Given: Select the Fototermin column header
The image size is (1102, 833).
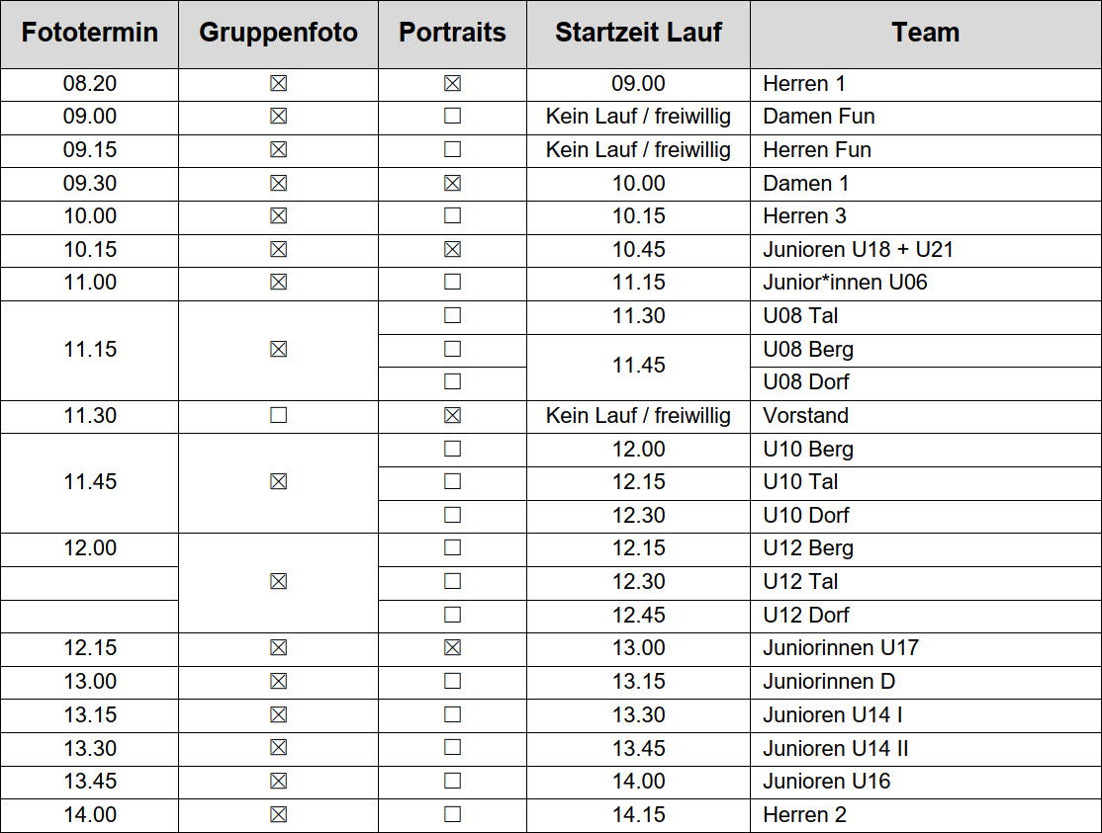Looking at the screenshot, I should coord(89,34).
